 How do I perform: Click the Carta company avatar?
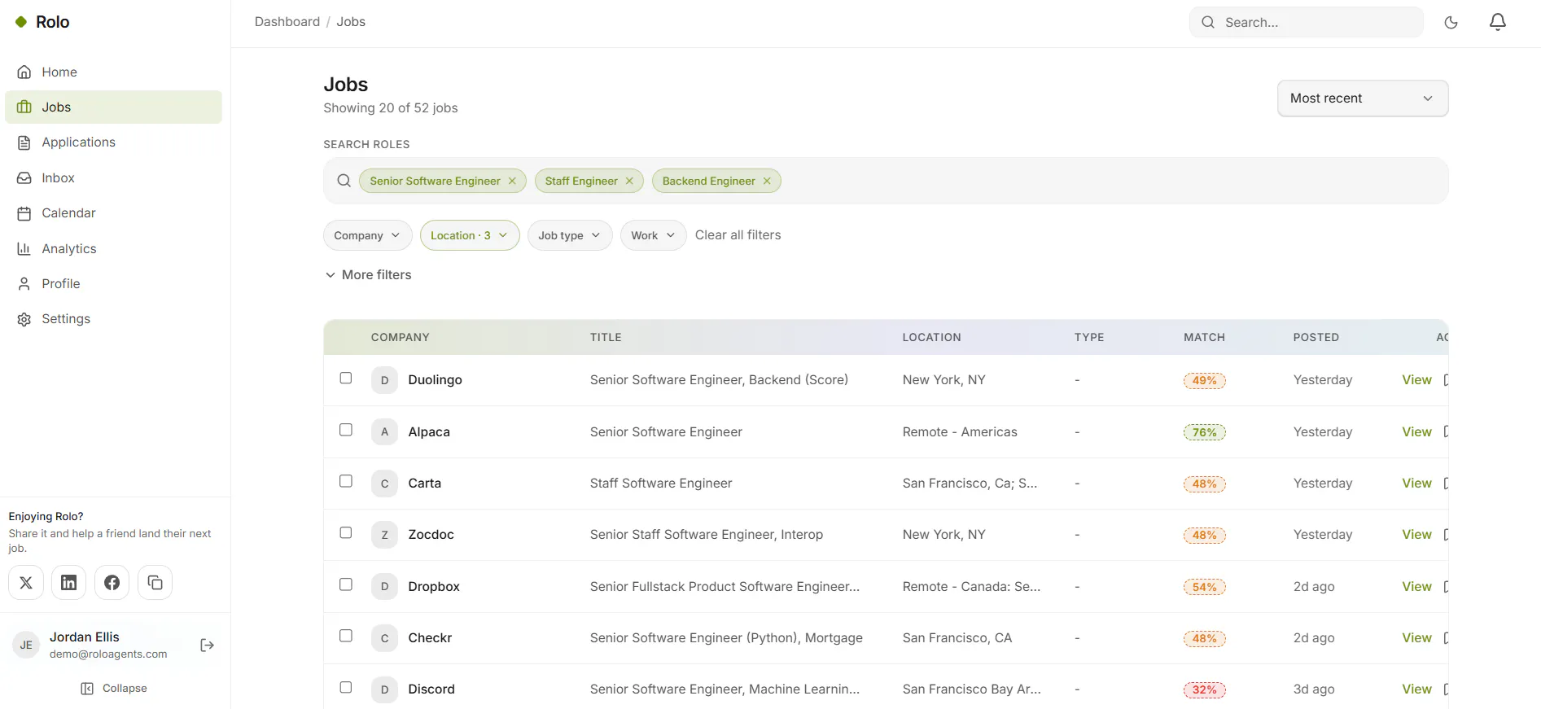[x=385, y=484]
